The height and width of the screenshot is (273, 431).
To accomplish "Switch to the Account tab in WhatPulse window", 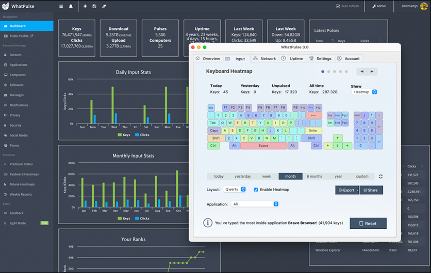I will point(349,59).
